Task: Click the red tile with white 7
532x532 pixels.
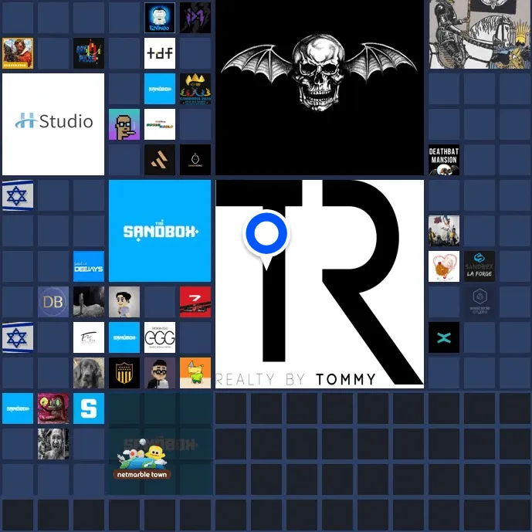Action: point(195,302)
